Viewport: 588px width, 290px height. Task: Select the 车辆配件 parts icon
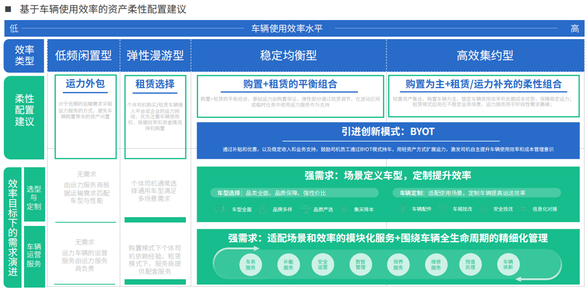(401, 208)
